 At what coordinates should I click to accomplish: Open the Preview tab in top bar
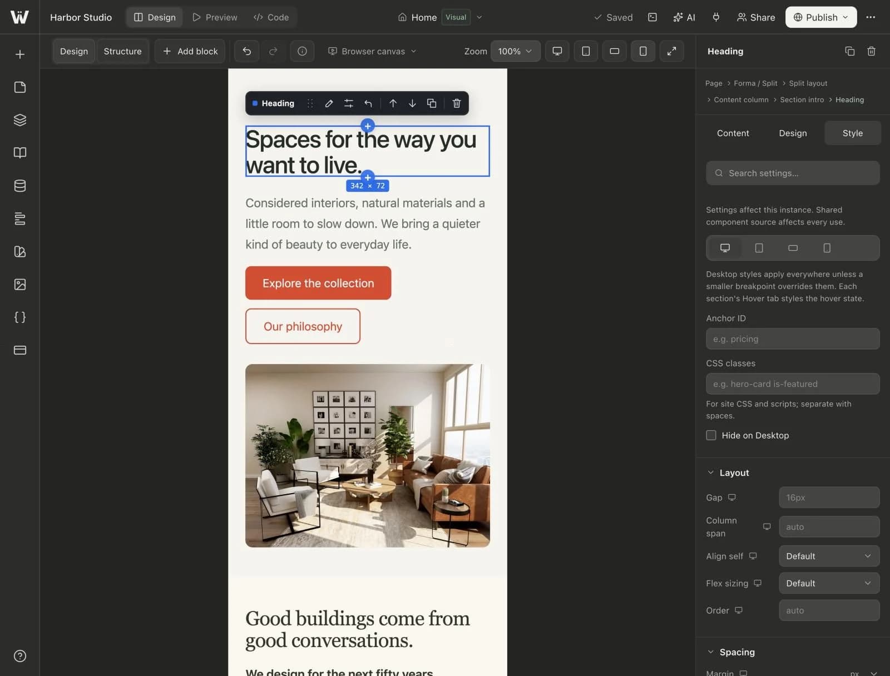click(x=215, y=17)
